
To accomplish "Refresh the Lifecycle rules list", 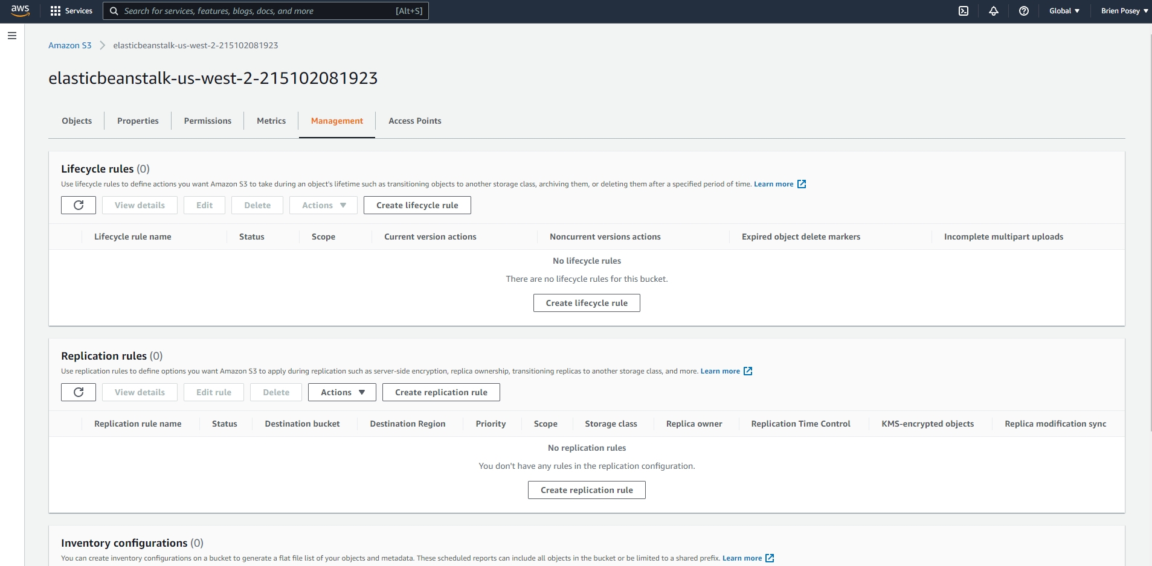I will [x=78, y=205].
